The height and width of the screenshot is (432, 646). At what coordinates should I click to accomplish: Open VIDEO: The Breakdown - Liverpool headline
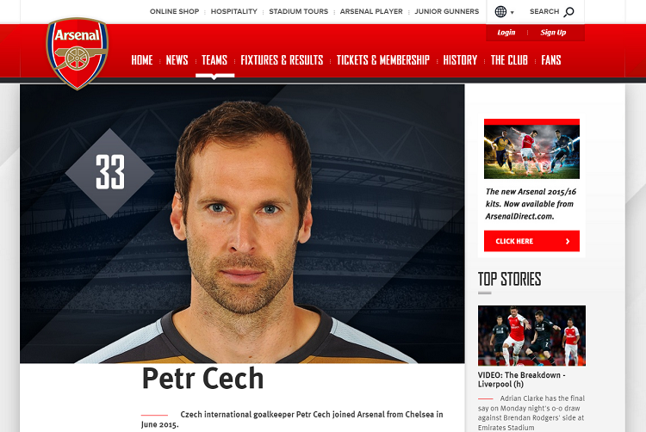[521, 380]
